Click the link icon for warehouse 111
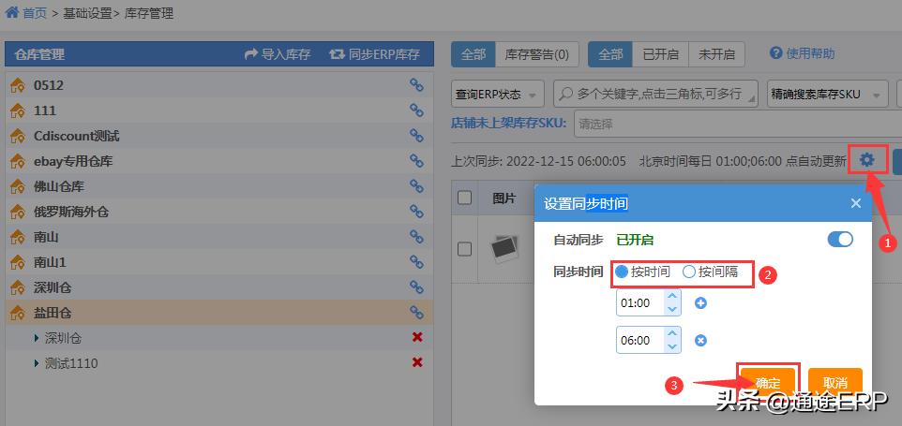Image resolution: width=902 pixels, height=426 pixels. pos(416,110)
